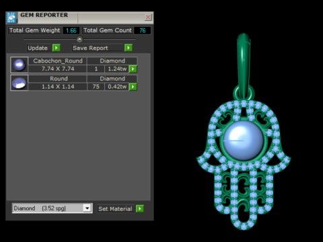This screenshot has height=242, width=323.
Task: Click Diamond material in Round row
Action: click(x=112, y=79)
